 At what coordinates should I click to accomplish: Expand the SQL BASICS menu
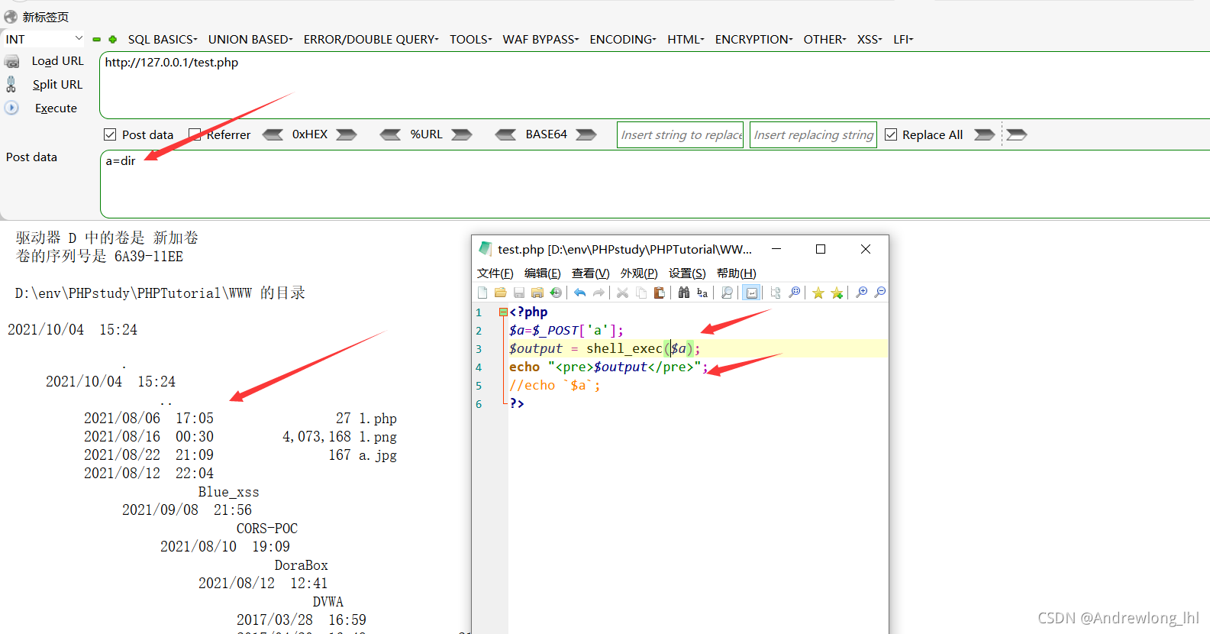163,39
